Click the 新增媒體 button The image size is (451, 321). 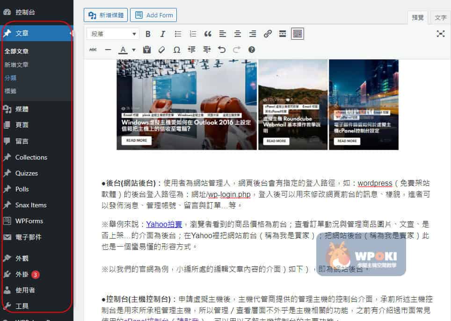pyautogui.click(x=105, y=15)
